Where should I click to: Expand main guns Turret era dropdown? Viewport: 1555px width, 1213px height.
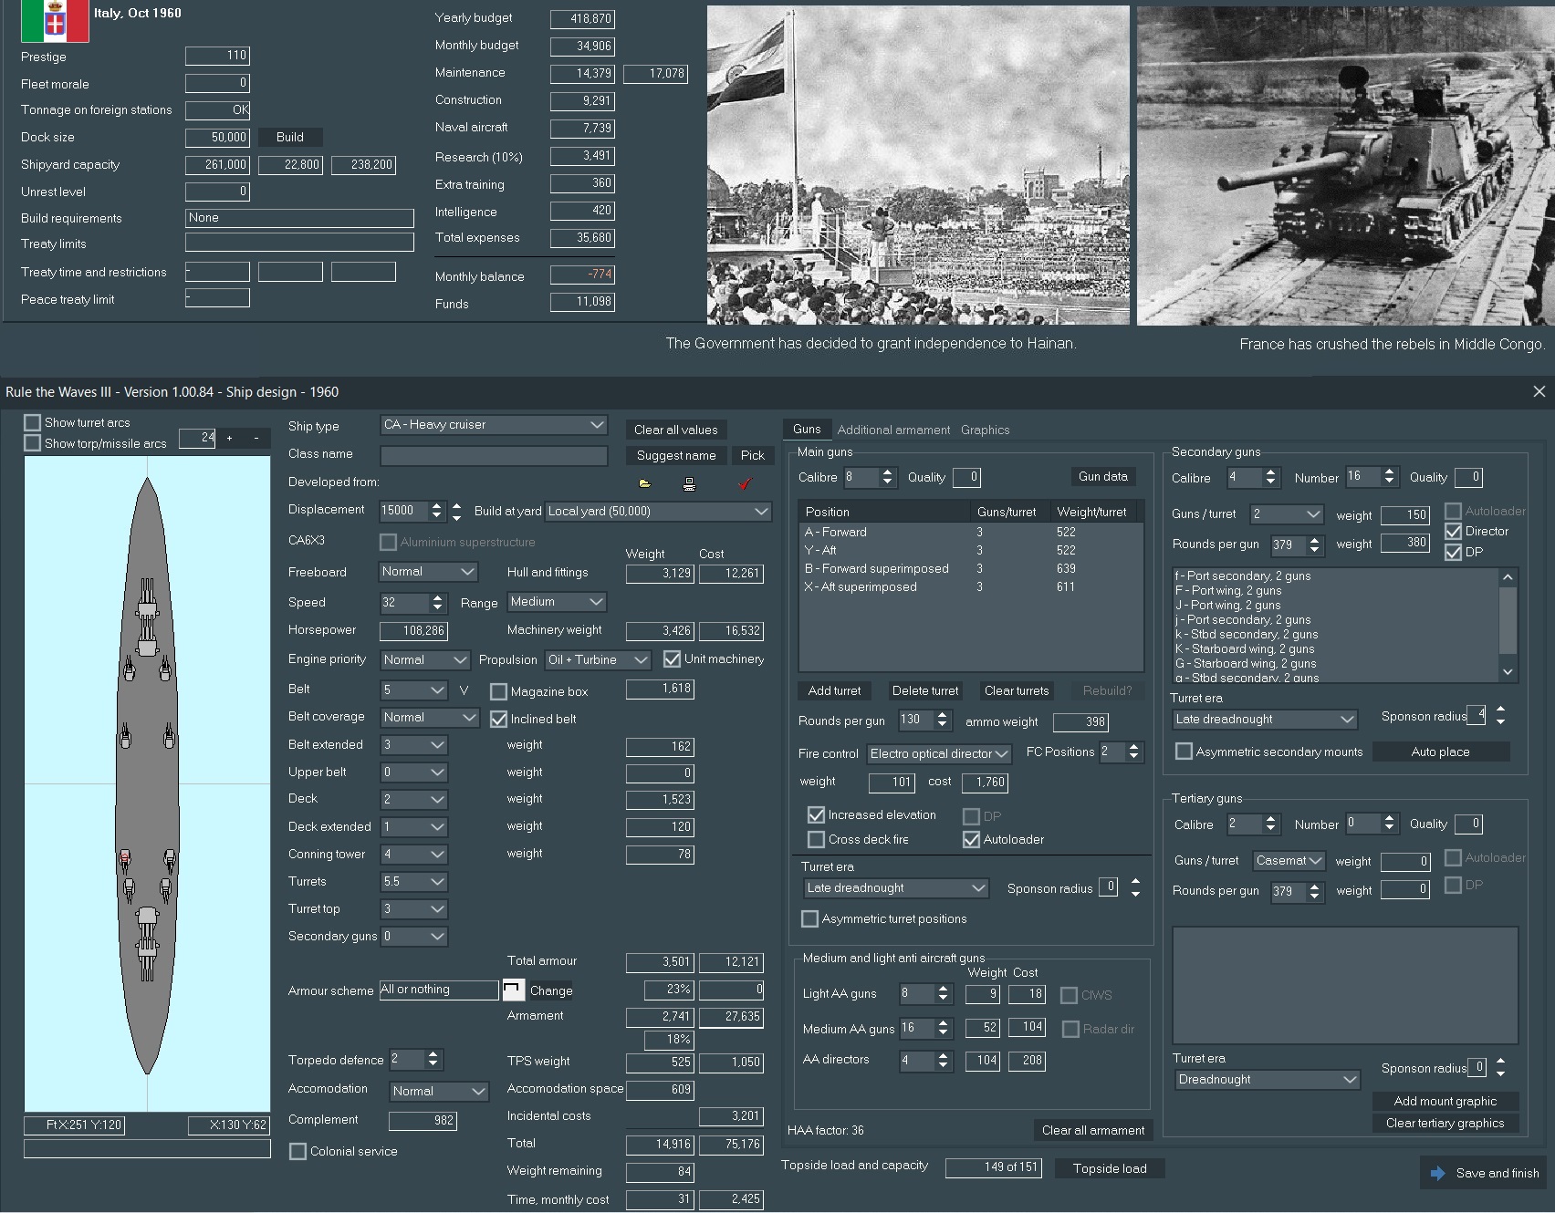(896, 888)
